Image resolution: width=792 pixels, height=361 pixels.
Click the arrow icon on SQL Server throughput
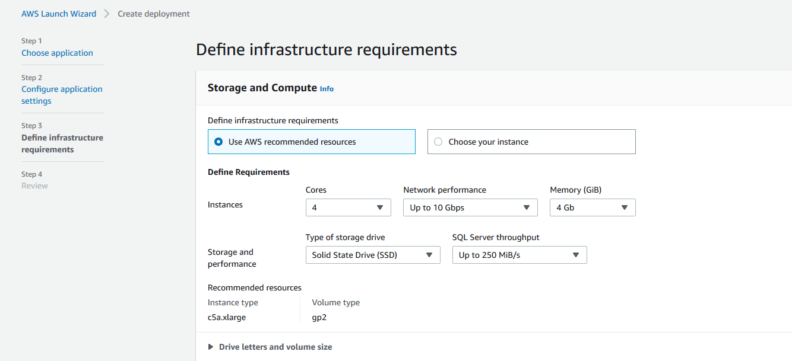(575, 255)
